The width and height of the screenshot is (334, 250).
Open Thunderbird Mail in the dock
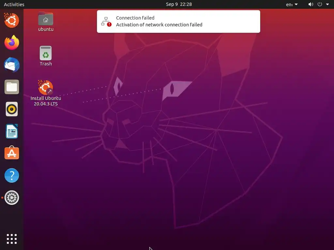[12, 65]
